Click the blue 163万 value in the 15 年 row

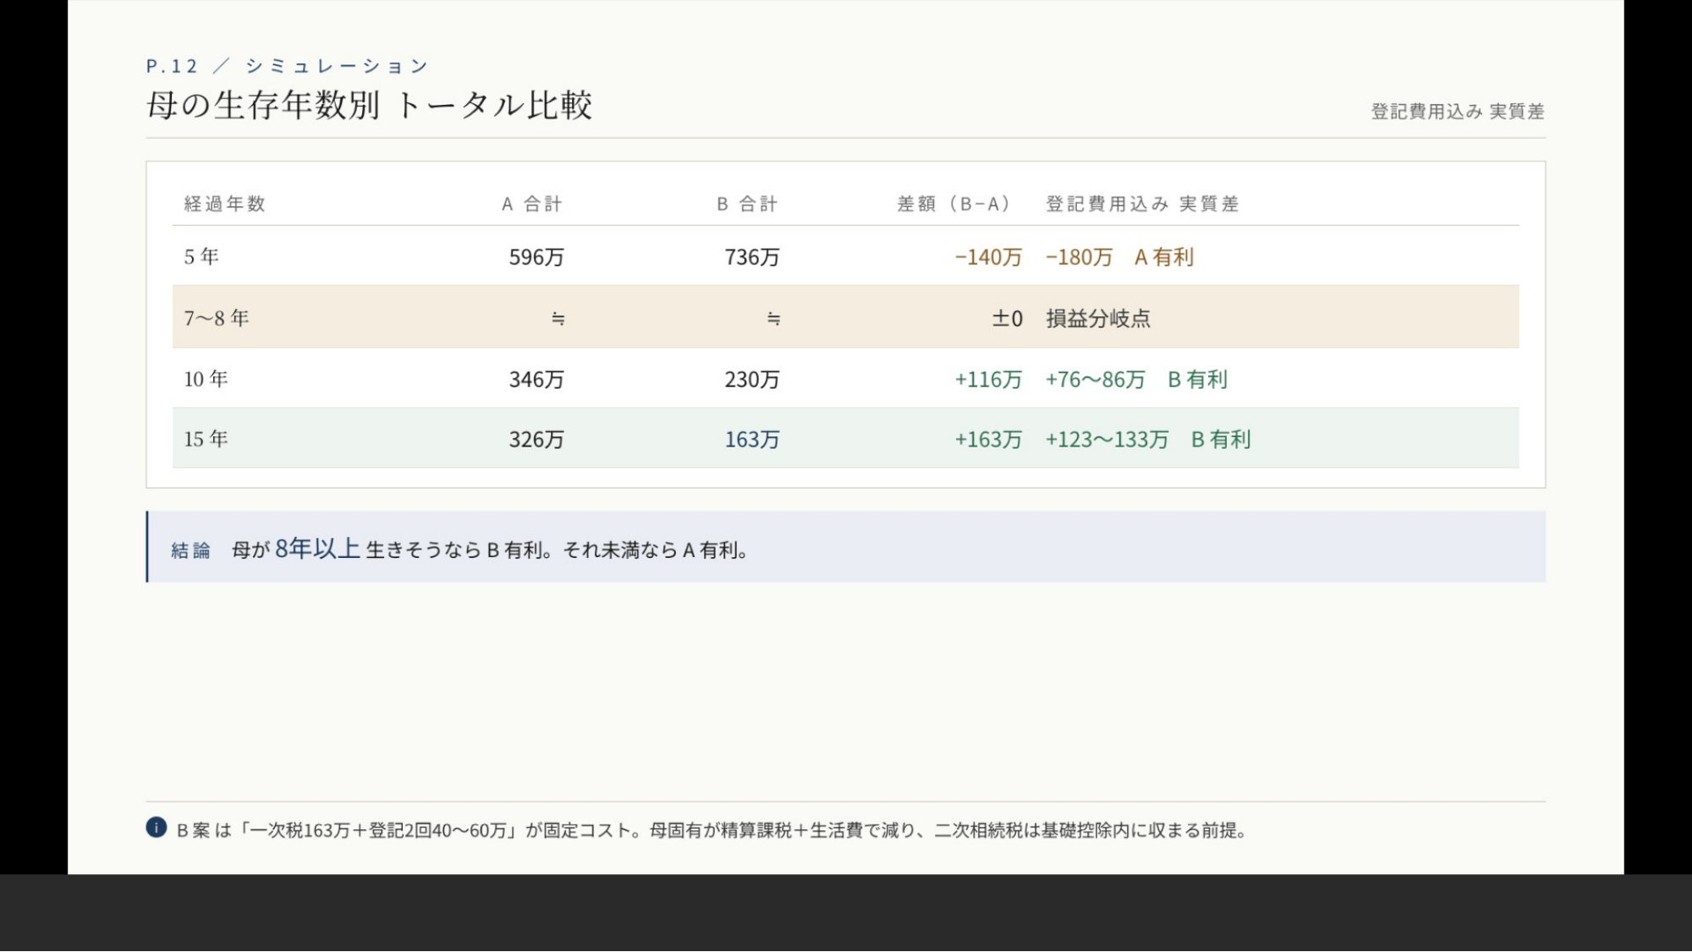point(752,440)
